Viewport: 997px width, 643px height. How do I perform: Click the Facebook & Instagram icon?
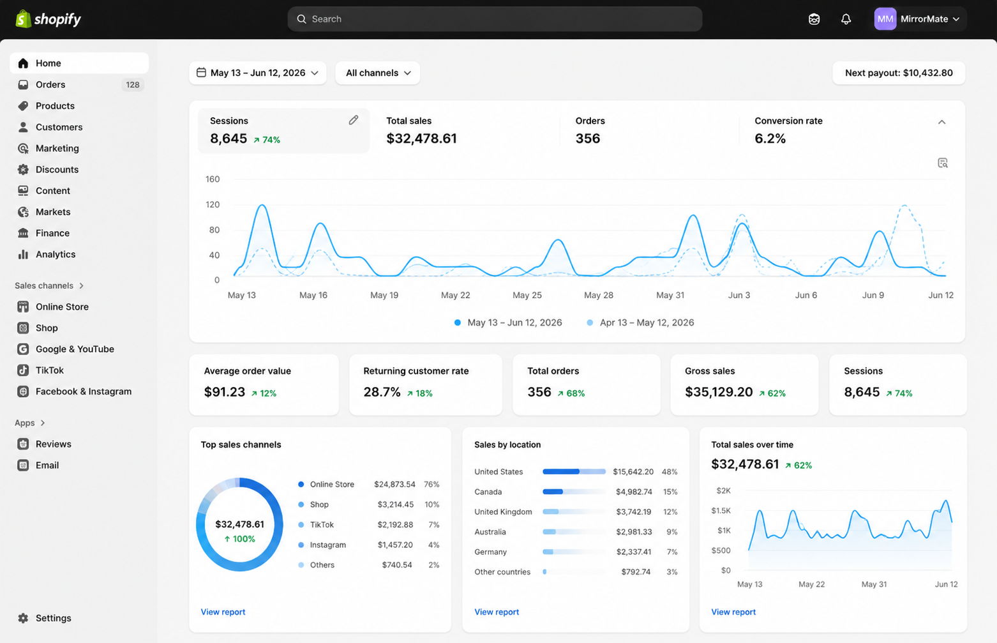(23, 391)
